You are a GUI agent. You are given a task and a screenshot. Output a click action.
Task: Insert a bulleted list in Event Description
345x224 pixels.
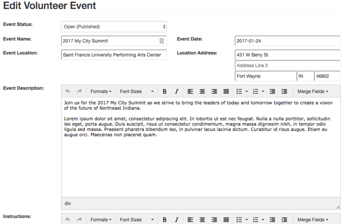[240, 91]
